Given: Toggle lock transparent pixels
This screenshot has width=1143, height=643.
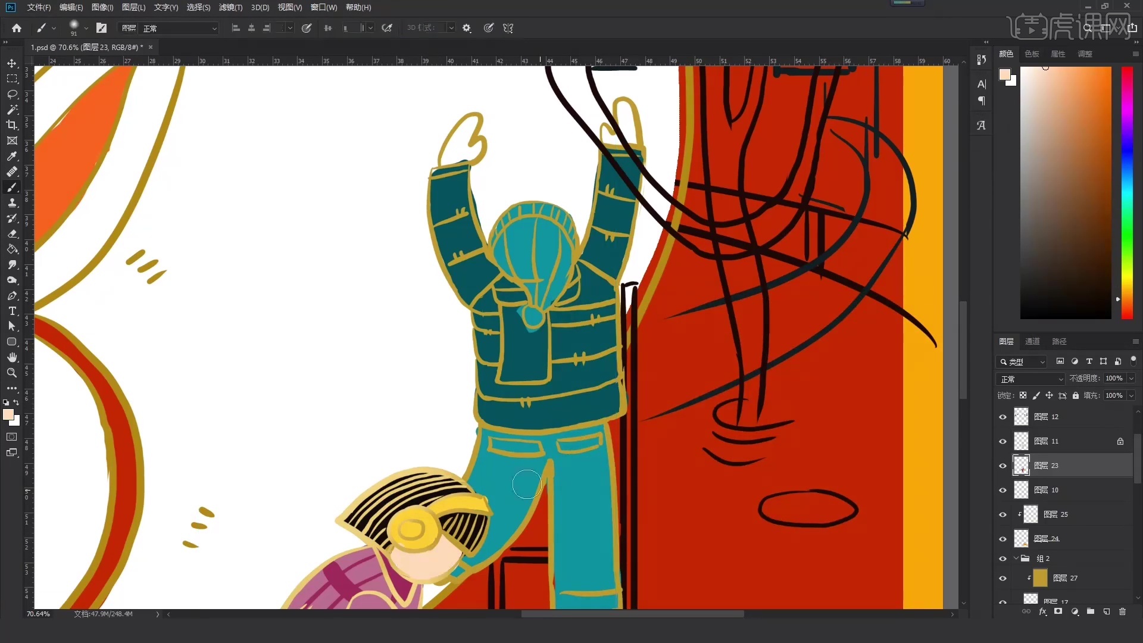Looking at the screenshot, I should coord(1023,395).
